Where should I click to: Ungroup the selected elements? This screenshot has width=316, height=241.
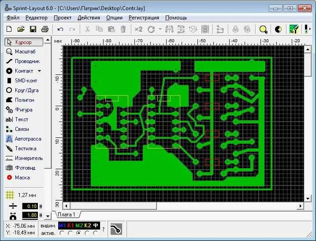pos(247,30)
